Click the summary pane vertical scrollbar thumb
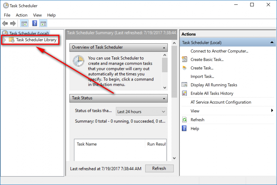This screenshot has width=277, height=185. point(174,71)
